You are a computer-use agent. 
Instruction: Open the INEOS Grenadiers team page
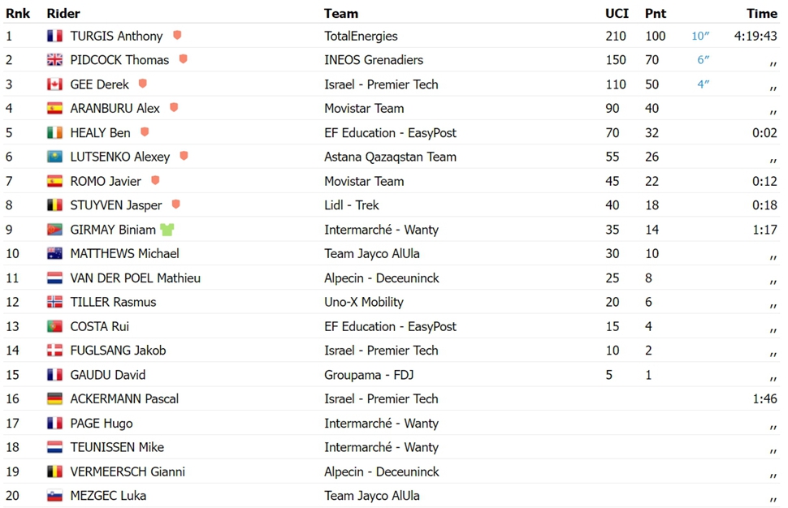[x=374, y=60]
